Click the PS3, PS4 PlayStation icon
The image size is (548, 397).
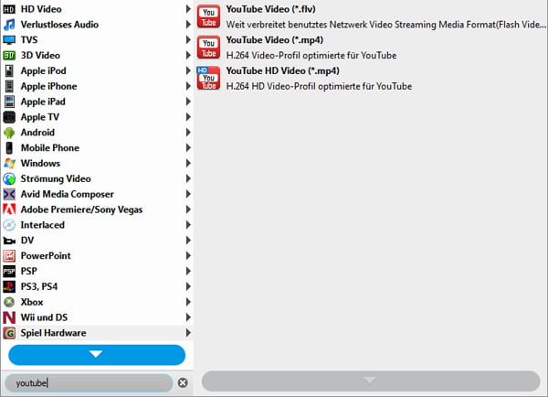tap(9, 286)
